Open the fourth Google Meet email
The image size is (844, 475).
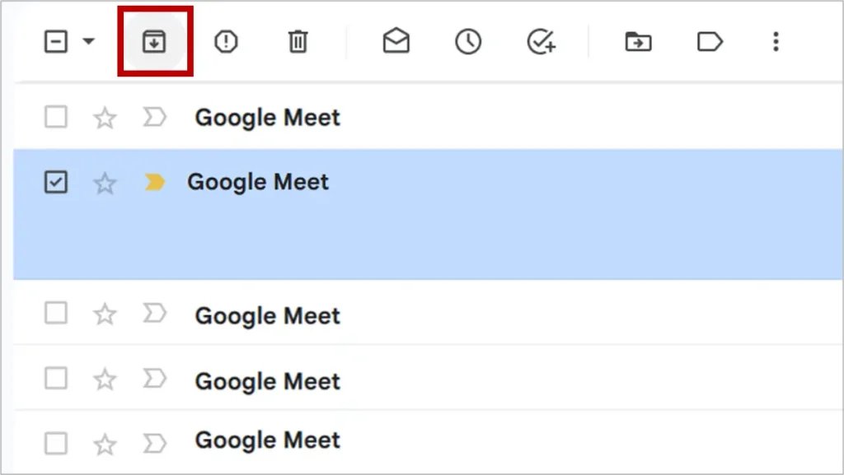coord(267,381)
